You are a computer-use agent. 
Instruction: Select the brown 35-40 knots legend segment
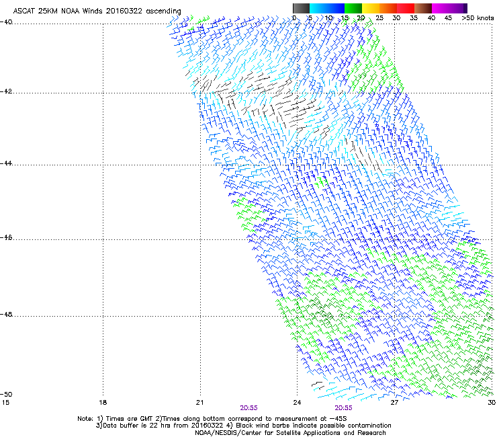pyautogui.click(x=423, y=8)
